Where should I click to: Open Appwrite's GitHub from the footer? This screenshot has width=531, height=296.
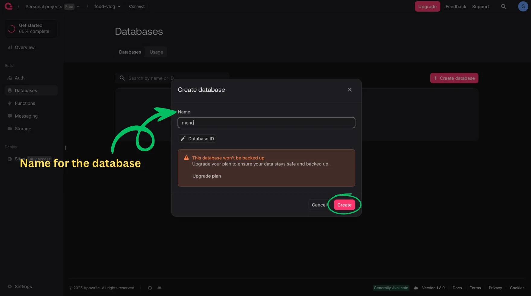(x=150, y=288)
